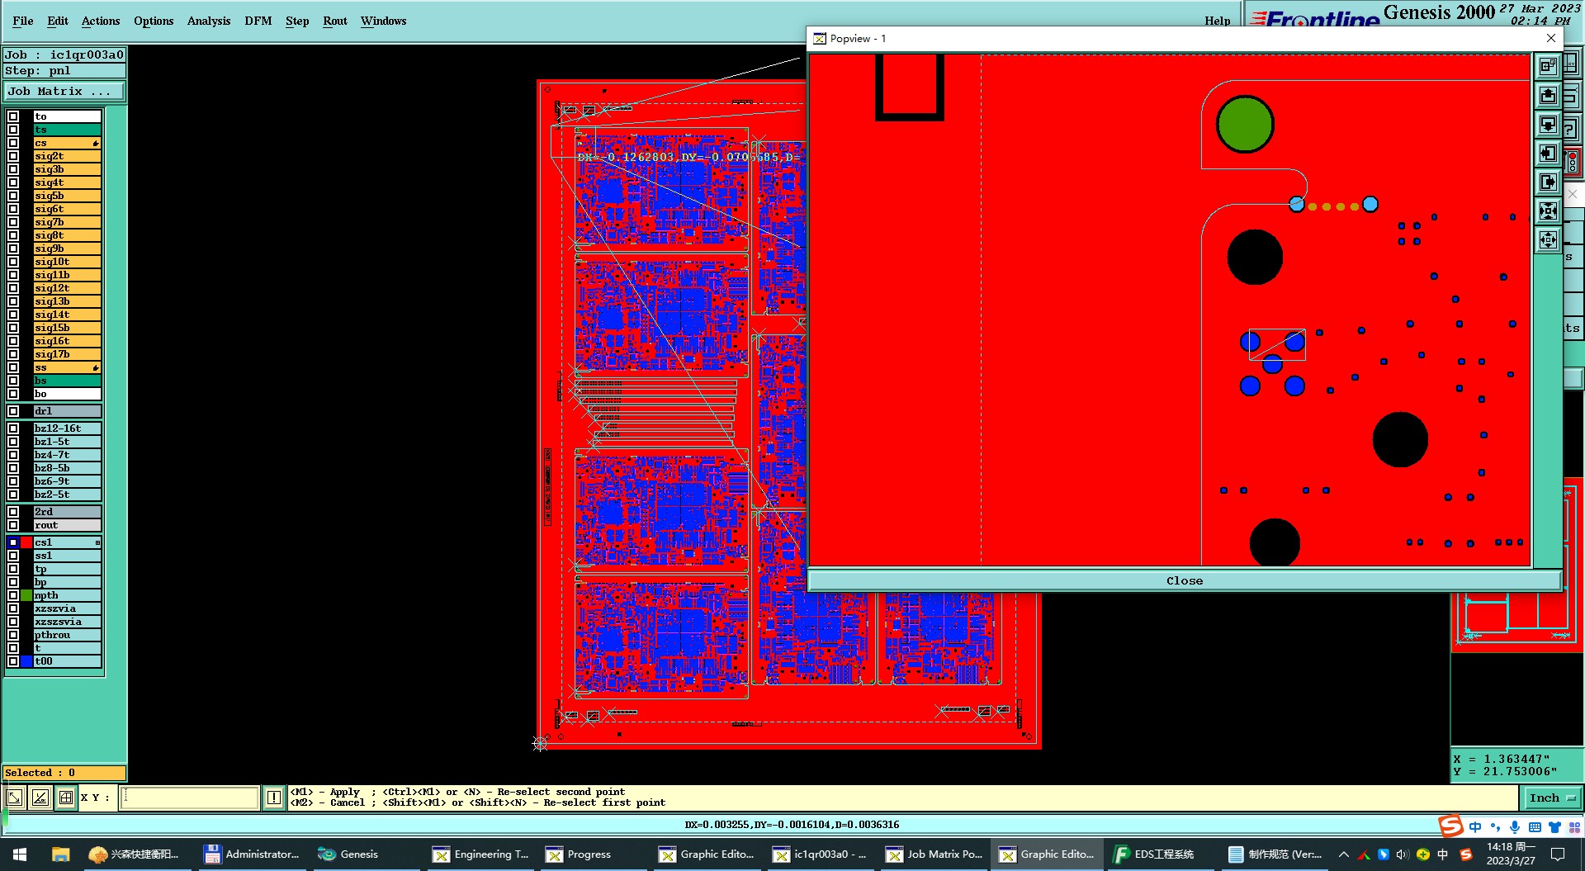
Task: Click the Job Matrix ... button
Action: click(64, 92)
